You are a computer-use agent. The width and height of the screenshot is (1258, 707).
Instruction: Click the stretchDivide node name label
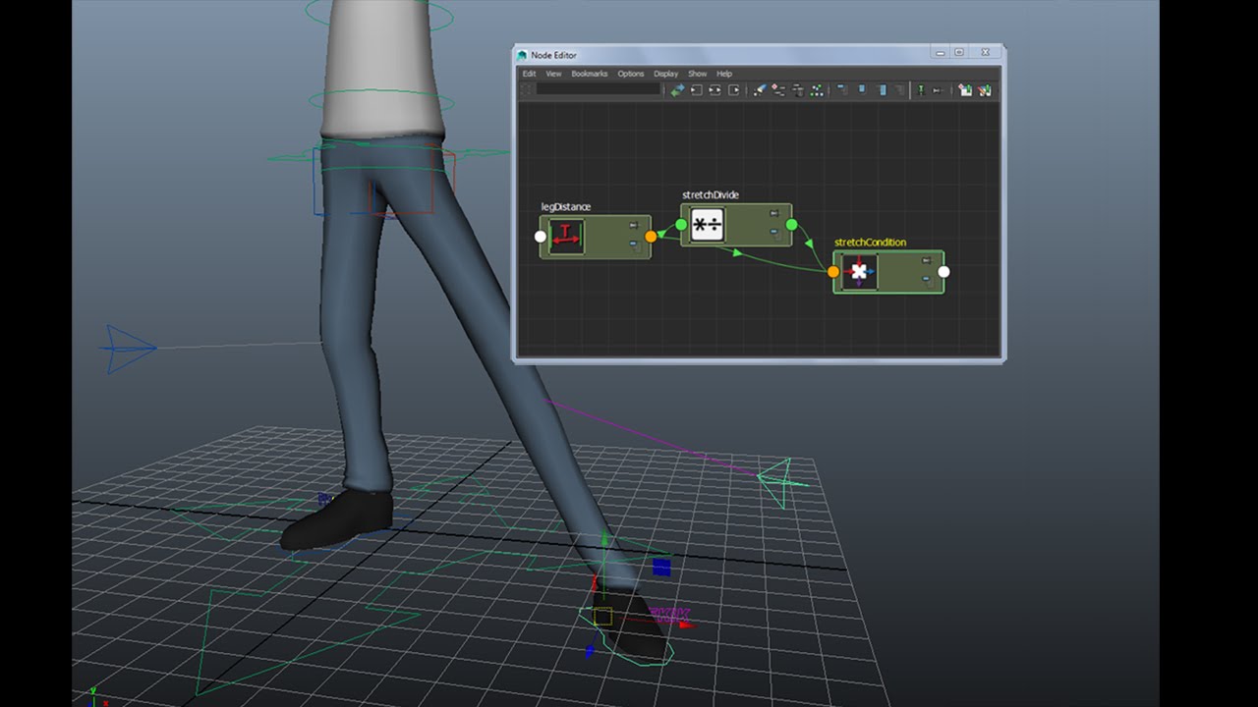coord(711,195)
